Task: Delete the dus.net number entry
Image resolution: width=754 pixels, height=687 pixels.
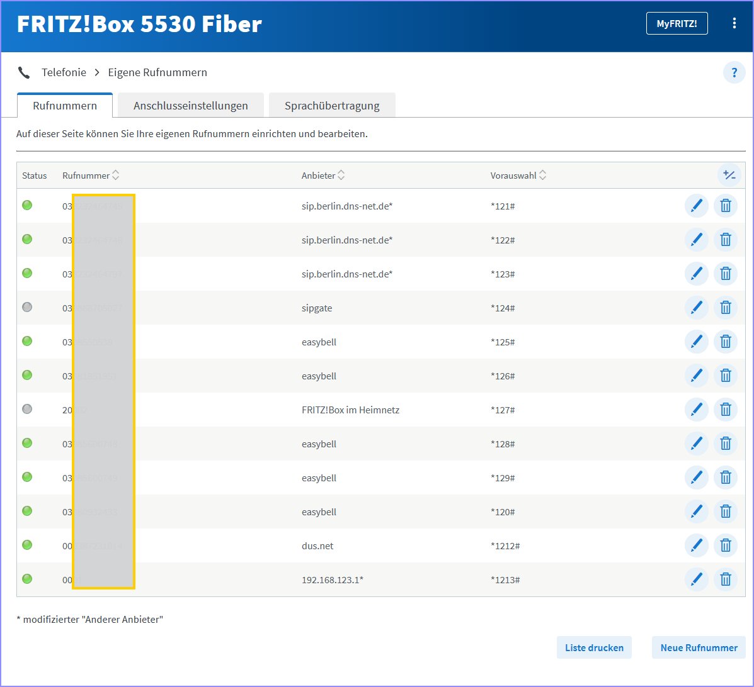Action: 726,545
